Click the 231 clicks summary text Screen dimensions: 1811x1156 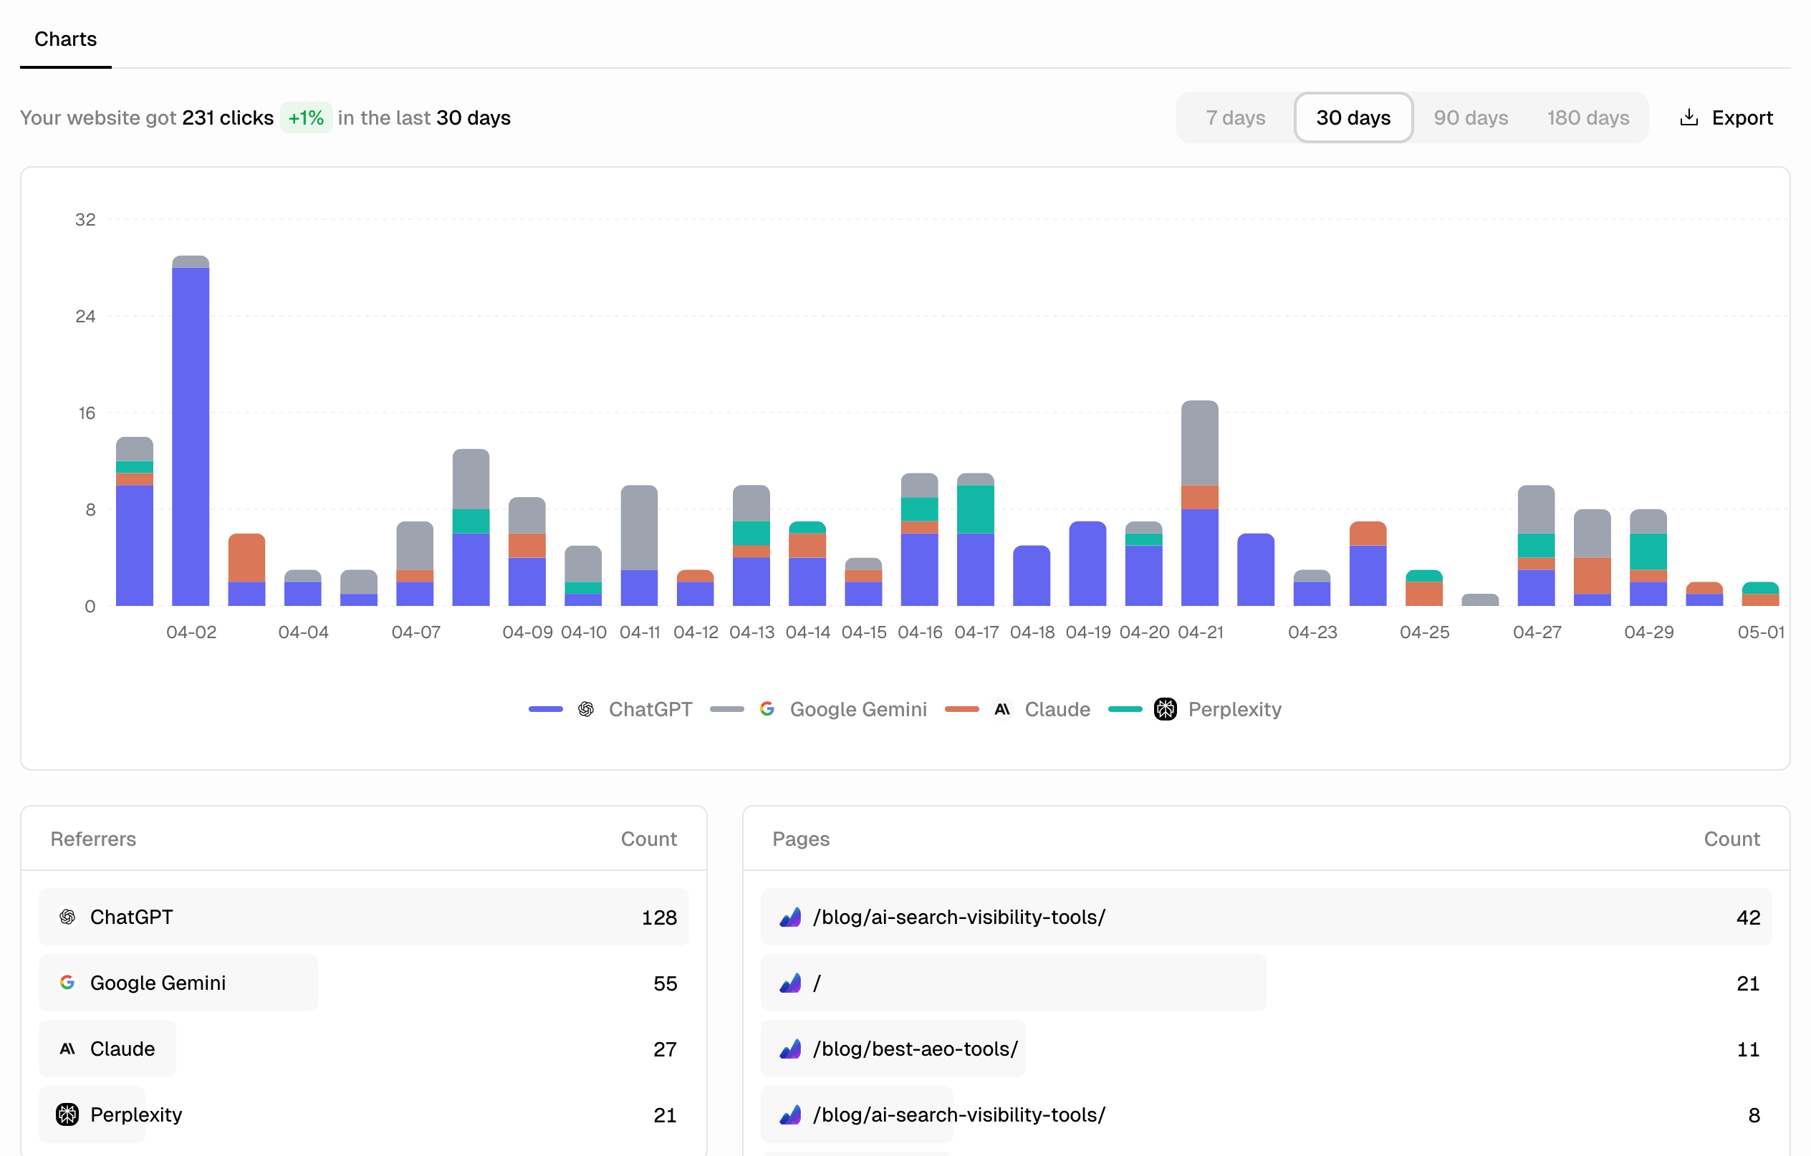pyautogui.click(x=228, y=118)
